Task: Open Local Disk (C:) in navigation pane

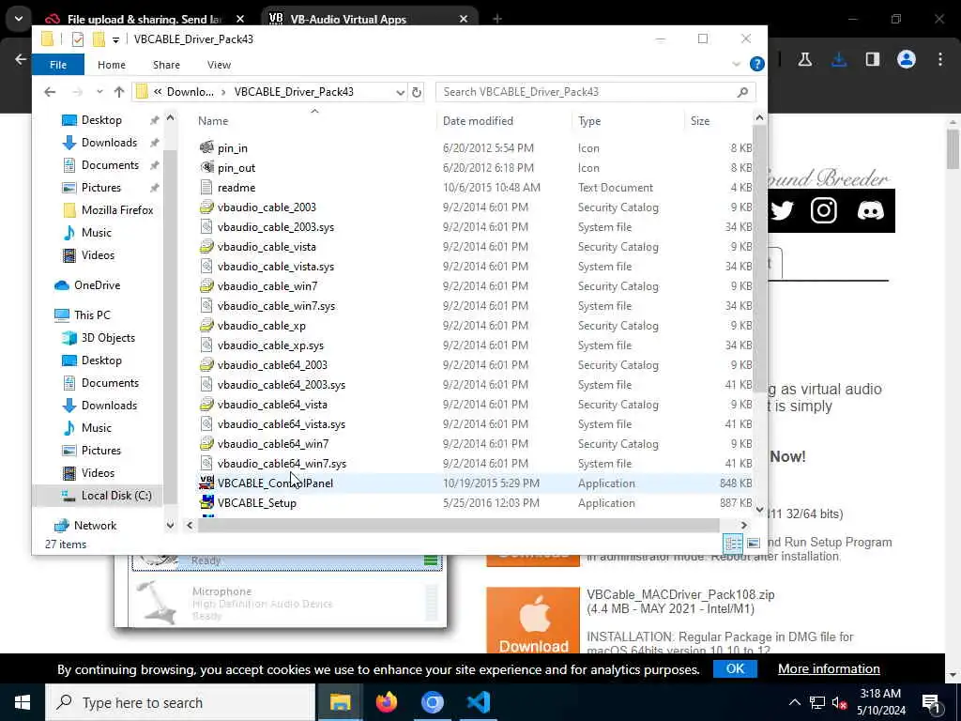Action: tap(116, 496)
